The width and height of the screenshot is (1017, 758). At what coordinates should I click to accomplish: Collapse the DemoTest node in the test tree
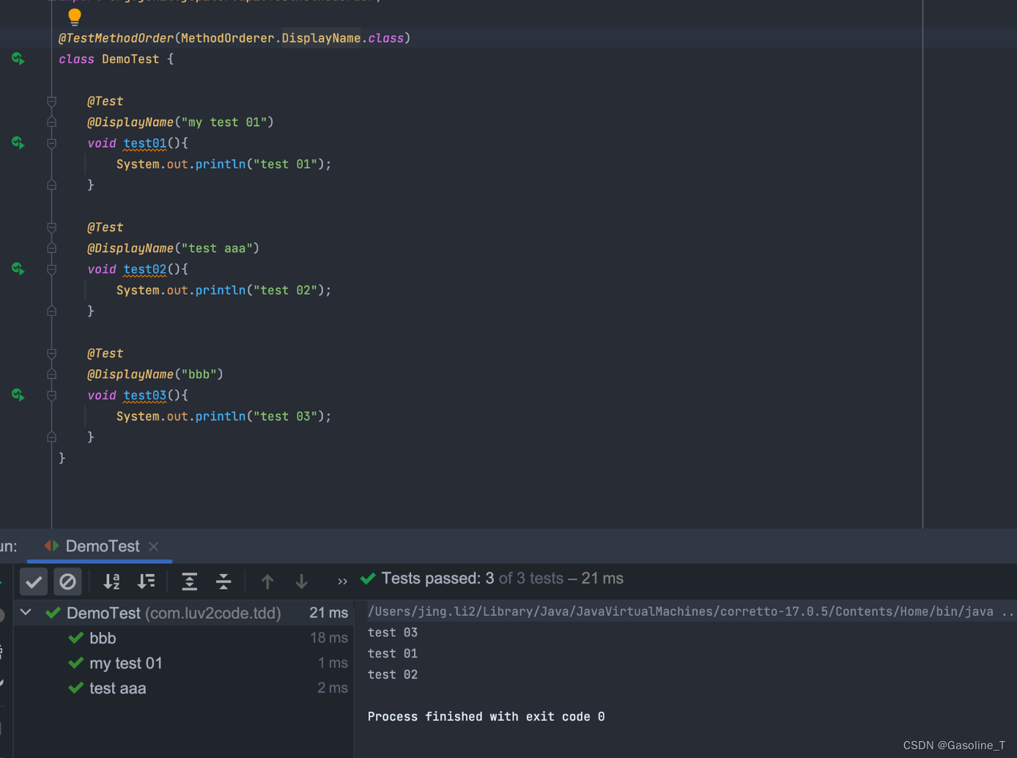click(26, 612)
